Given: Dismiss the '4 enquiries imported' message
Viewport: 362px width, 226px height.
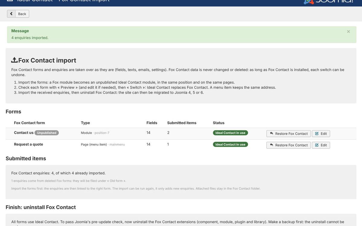Looking at the screenshot, I should [x=348, y=31].
